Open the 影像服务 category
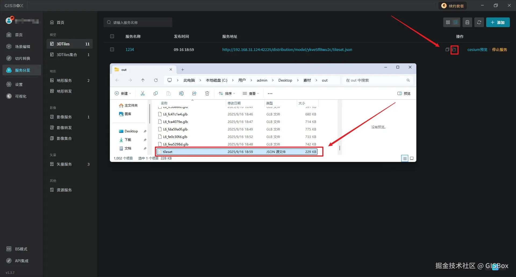This screenshot has height=277, width=516. [70, 117]
